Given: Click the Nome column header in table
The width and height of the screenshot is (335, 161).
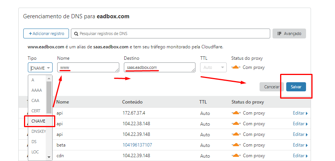Looking at the screenshot, I should pos(63,102).
